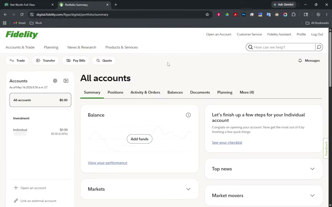The width and height of the screenshot is (332, 207).
Task: Click Link an external account
Action: coord(35,201)
